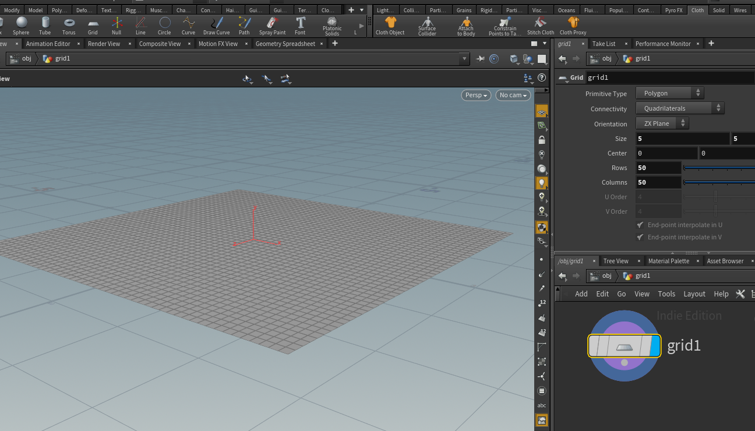Open the Primitive Type dropdown
Viewport: 755px width, 431px height.
(x=670, y=93)
